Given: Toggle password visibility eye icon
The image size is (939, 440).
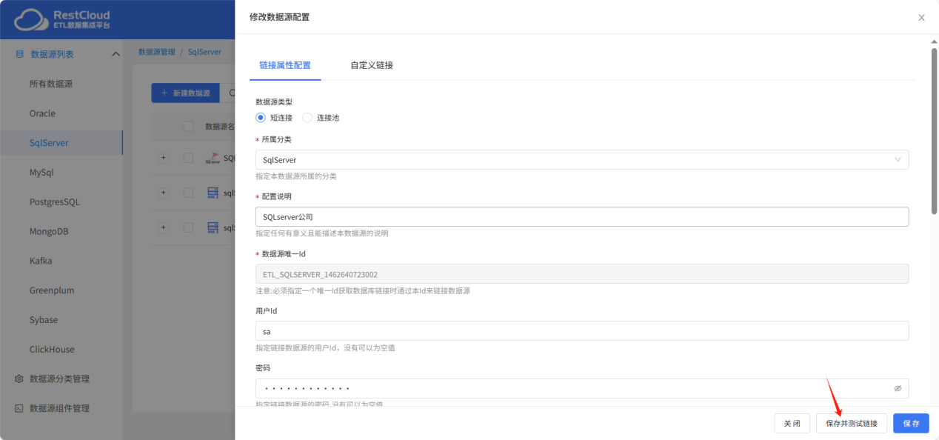Looking at the screenshot, I should coord(898,388).
